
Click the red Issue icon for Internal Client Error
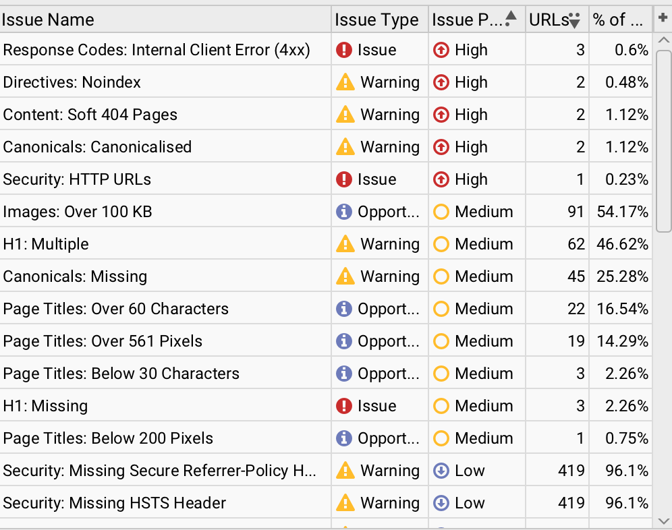tap(344, 50)
